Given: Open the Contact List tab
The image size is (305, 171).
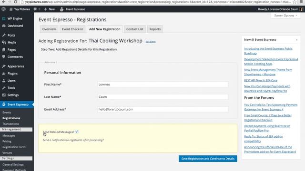Looking at the screenshot, I should pyautogui.click(x=135, y=29).
